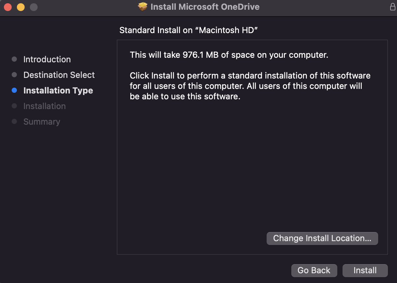397x283 pixels.
Task: Select the highlighted Installation Type step
Action: [58, 91]
